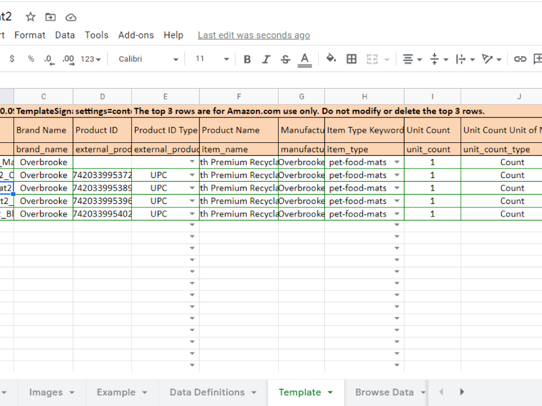Screen dimensions: 542x406
Task: Move spreadsheet to a folder
Action: pos(50,17)
